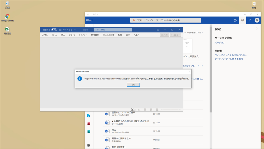Open サード パーティに関する通知 link
The height and width of the screenshot is (149, 264).
coord(229,59)
